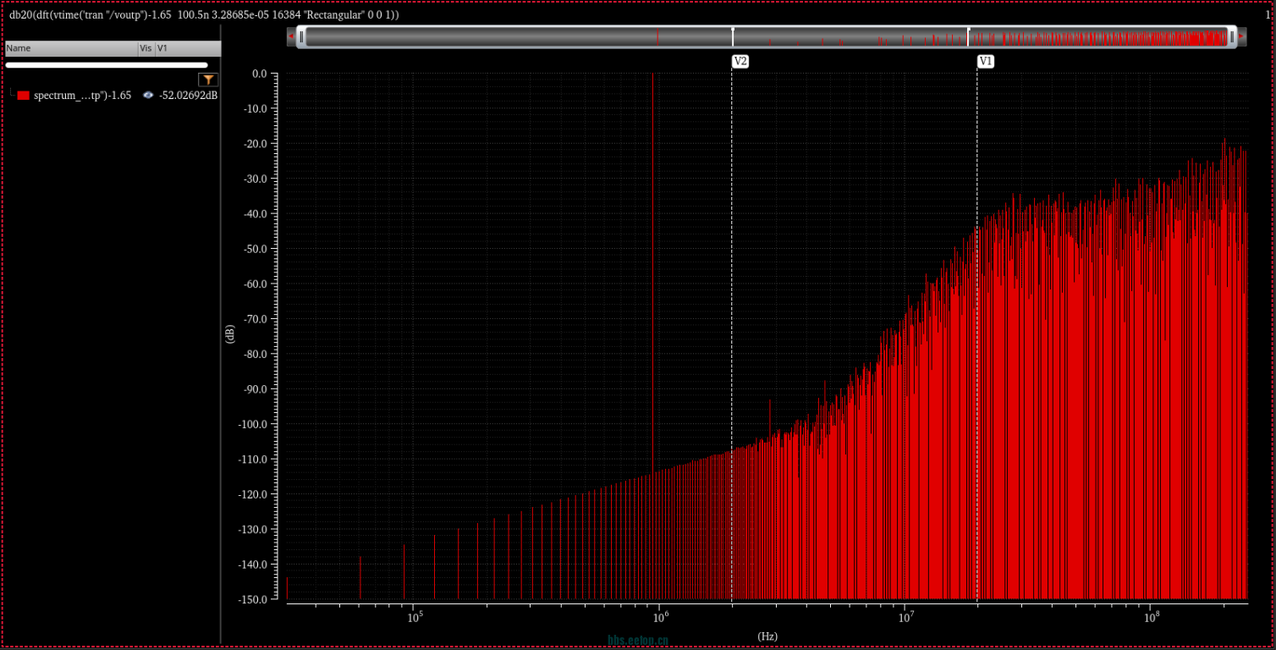This screenshot has height=650, width=1276.
Task: Select the V2 vertical marker label
Action: [740, 61]
